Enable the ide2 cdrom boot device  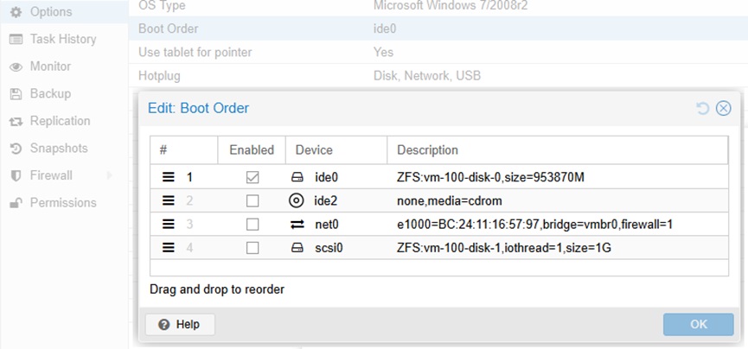[253, 200]
